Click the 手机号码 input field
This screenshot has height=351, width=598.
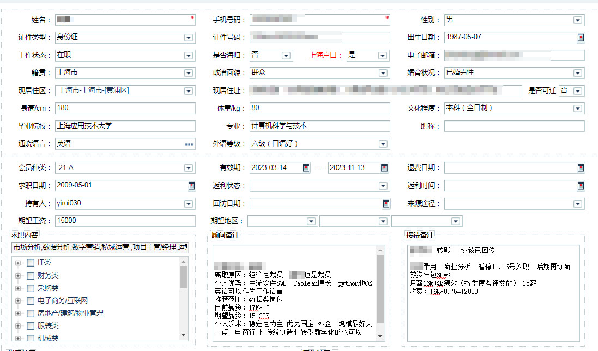pyautogui.click(x=319, y=20)
